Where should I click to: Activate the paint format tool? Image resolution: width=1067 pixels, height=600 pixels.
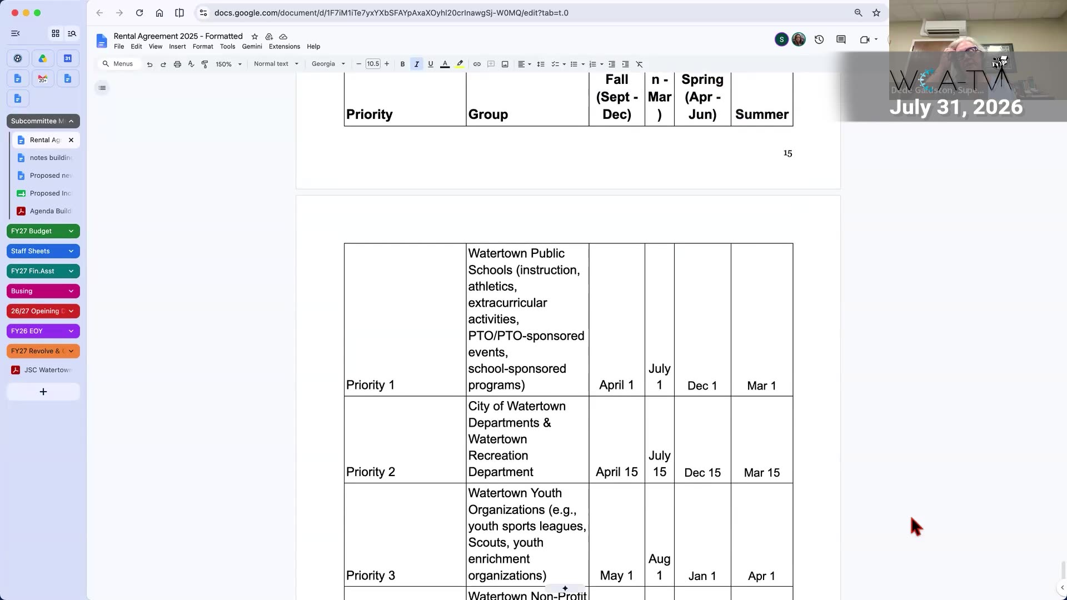[205, 64]
